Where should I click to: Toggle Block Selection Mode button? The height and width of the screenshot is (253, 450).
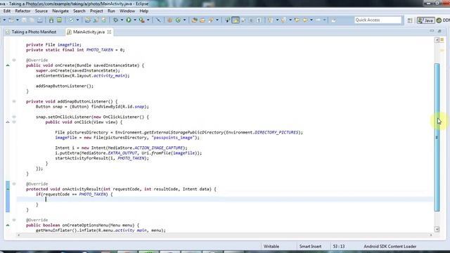pyautogui.click(x=251, y=20)
